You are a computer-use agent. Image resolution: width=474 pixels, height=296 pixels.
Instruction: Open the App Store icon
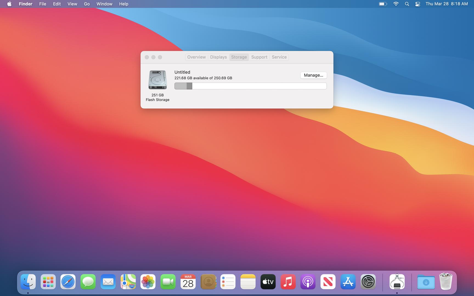tap(348, 282)
